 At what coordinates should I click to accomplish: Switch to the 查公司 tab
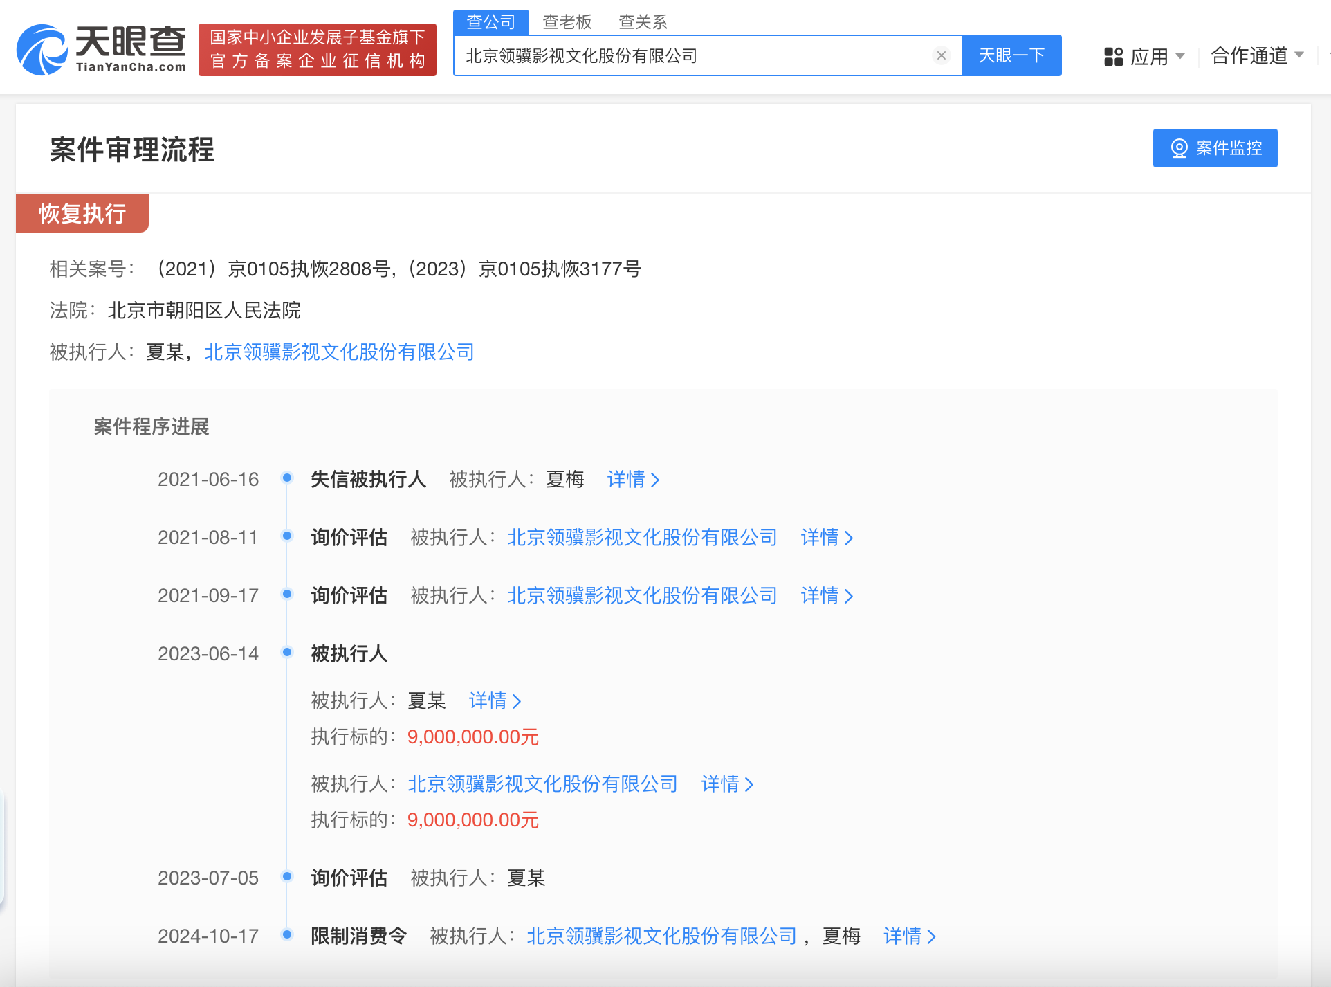490,22
